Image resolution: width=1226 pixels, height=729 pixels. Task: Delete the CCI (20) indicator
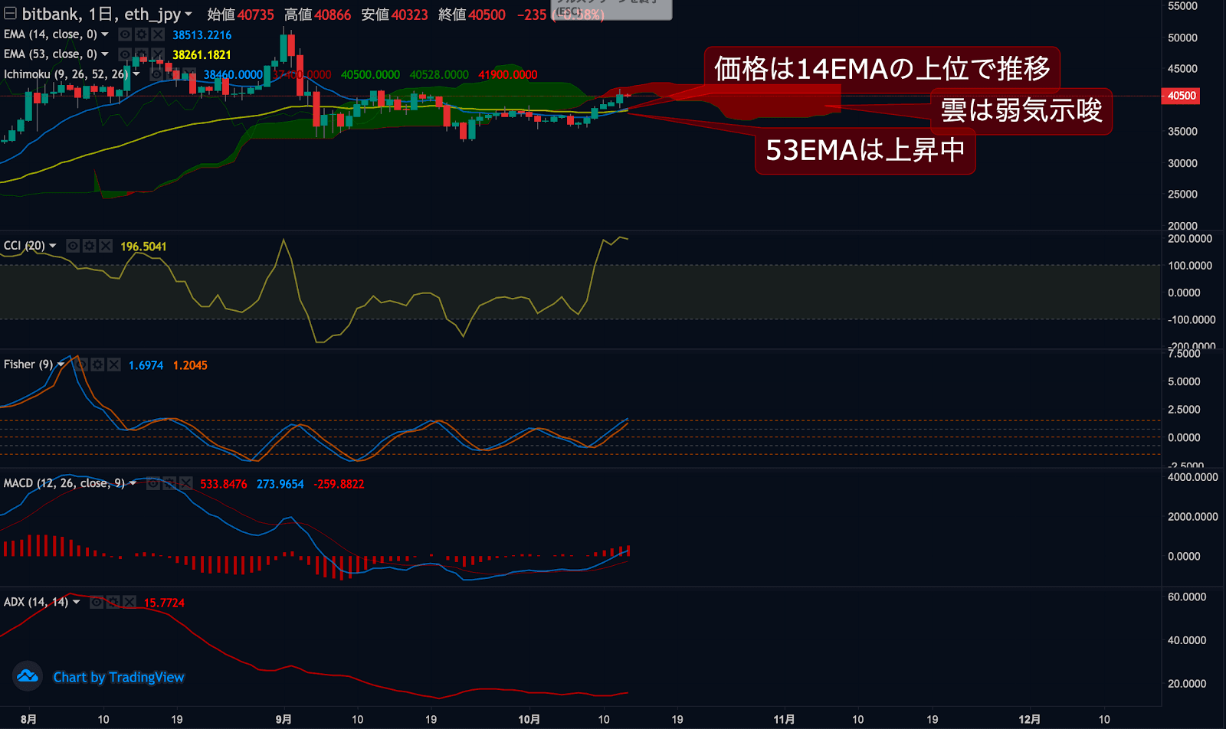click(106, 246)
